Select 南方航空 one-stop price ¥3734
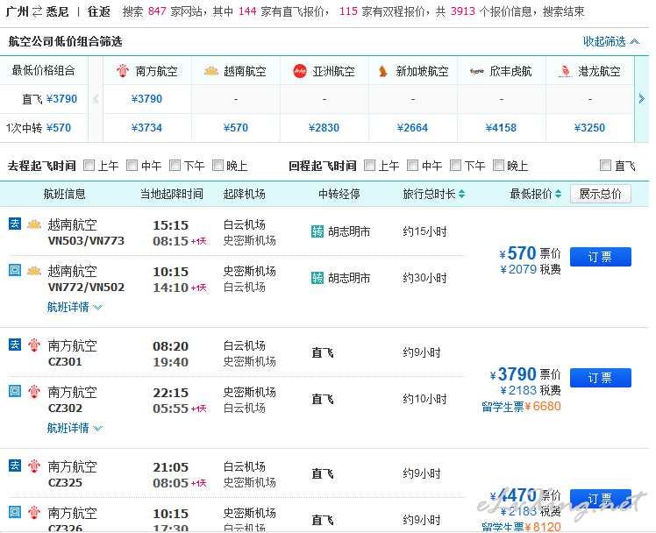The height and width of the screenshot is (533, 656). (146, 127)
